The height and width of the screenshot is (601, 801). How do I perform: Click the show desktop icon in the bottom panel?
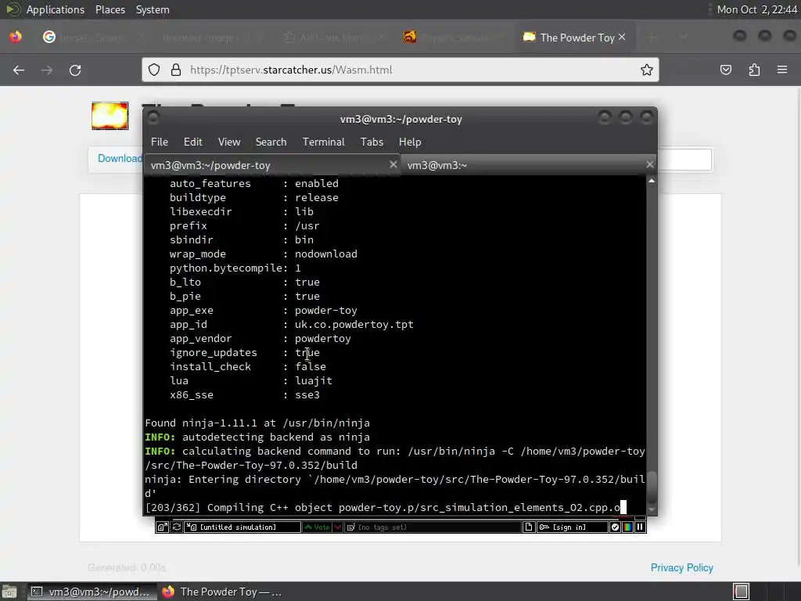point(9,592)
